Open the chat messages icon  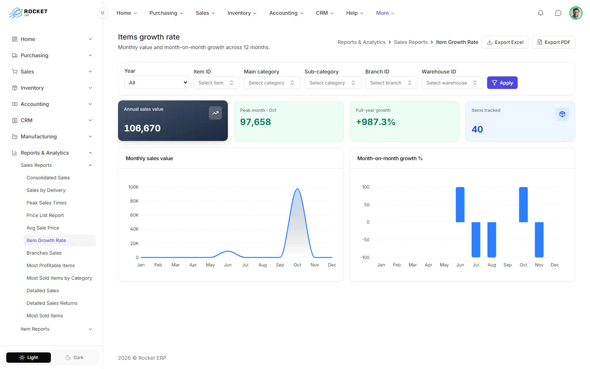(x=558, y=13)
